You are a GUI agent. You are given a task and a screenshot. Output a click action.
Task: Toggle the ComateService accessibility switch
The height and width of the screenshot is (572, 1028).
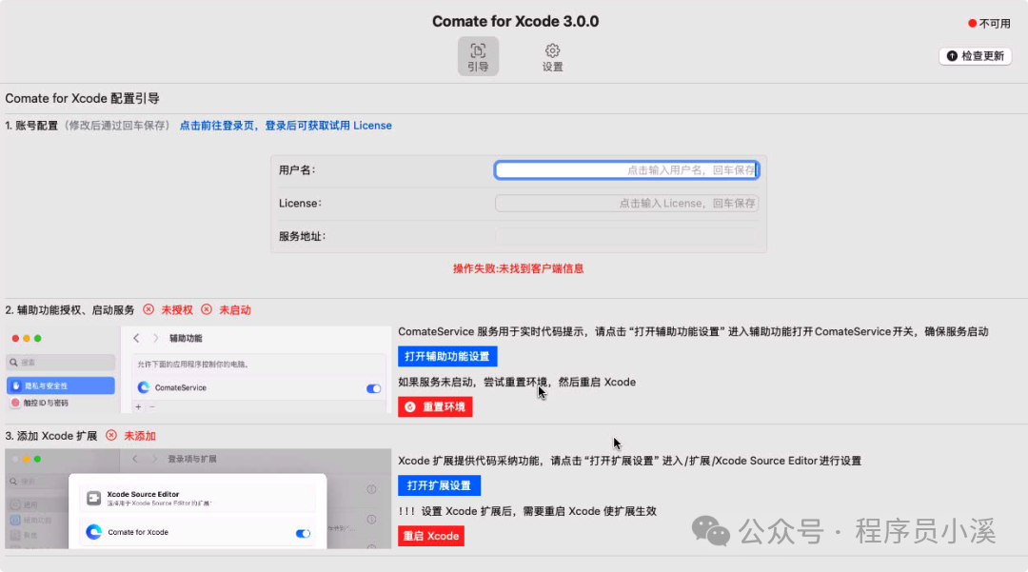pos(374,388)
